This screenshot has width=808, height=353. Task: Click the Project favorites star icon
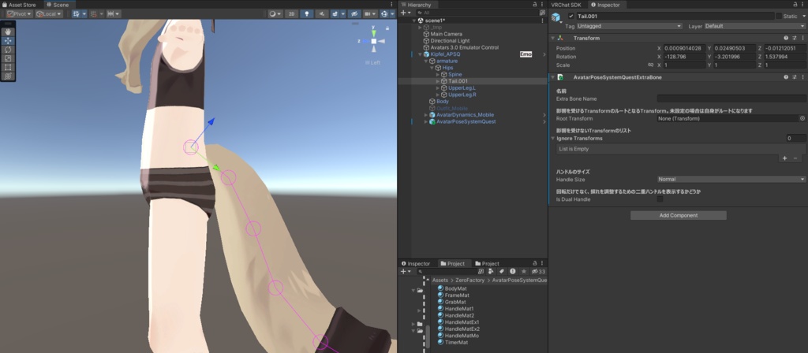tap(524, 271)
